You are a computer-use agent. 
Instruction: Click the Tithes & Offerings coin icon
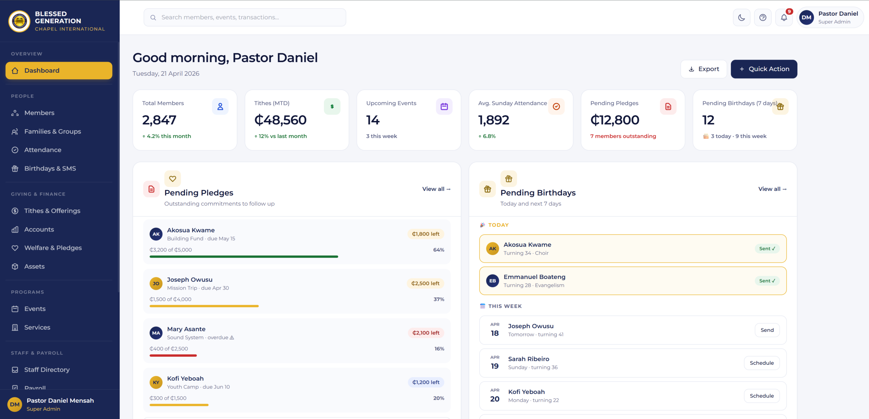15,211
